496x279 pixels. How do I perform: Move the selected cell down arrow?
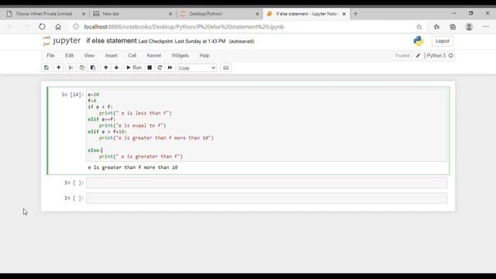(116, 67)
